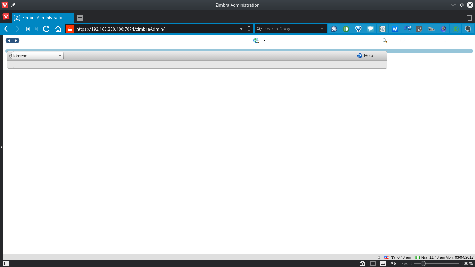The image size is (475, 267).
Task: Go back in browser history
Action: click(x=6, y=29)
